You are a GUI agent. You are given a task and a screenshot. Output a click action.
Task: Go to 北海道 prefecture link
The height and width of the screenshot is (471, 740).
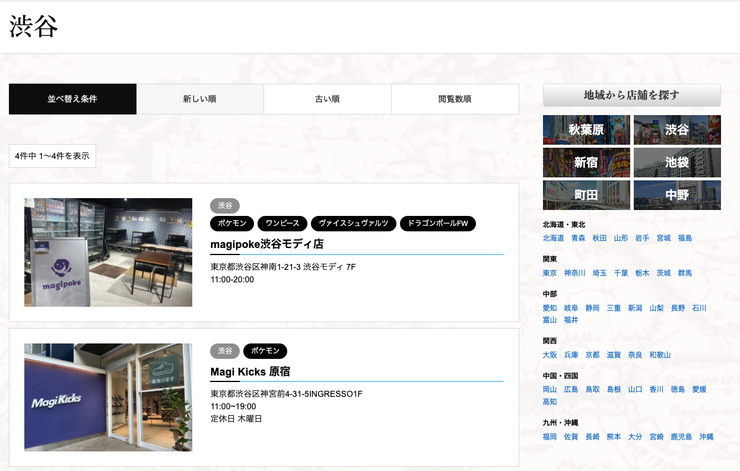553,238
